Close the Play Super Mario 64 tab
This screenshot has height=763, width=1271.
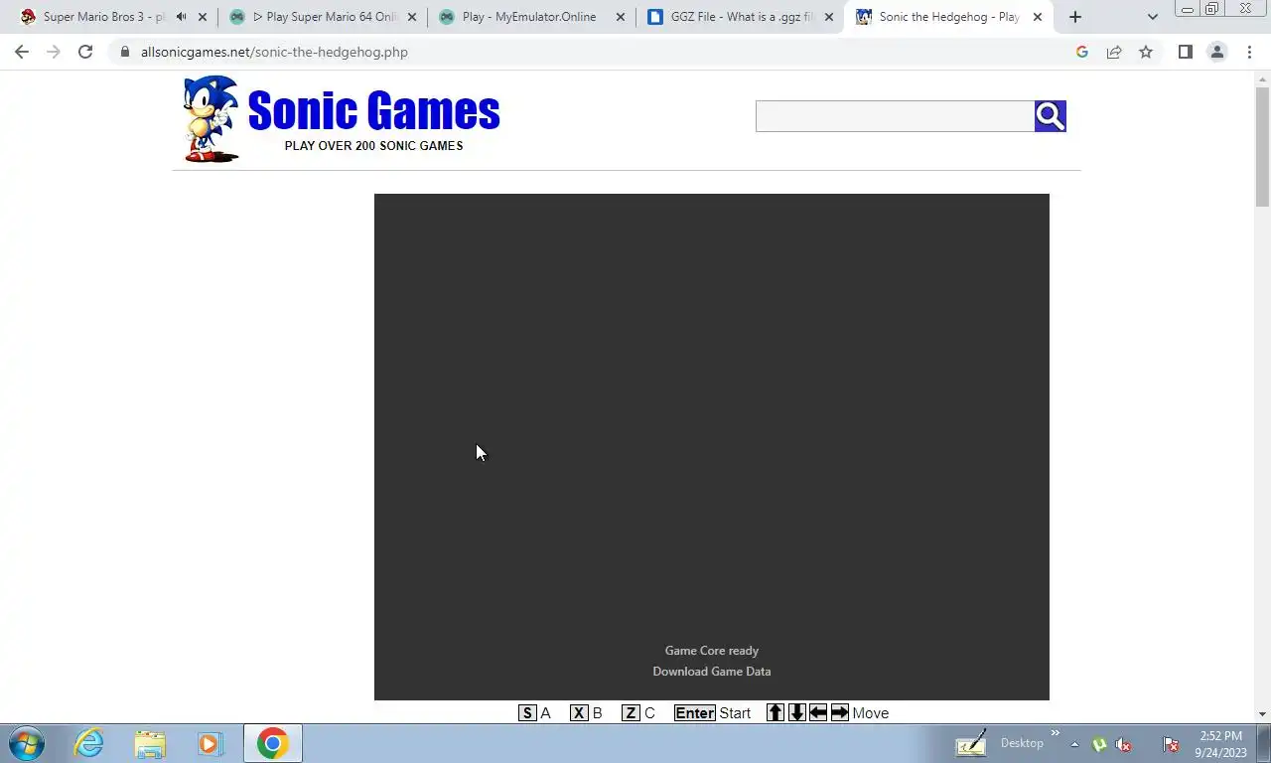point(412,17)
